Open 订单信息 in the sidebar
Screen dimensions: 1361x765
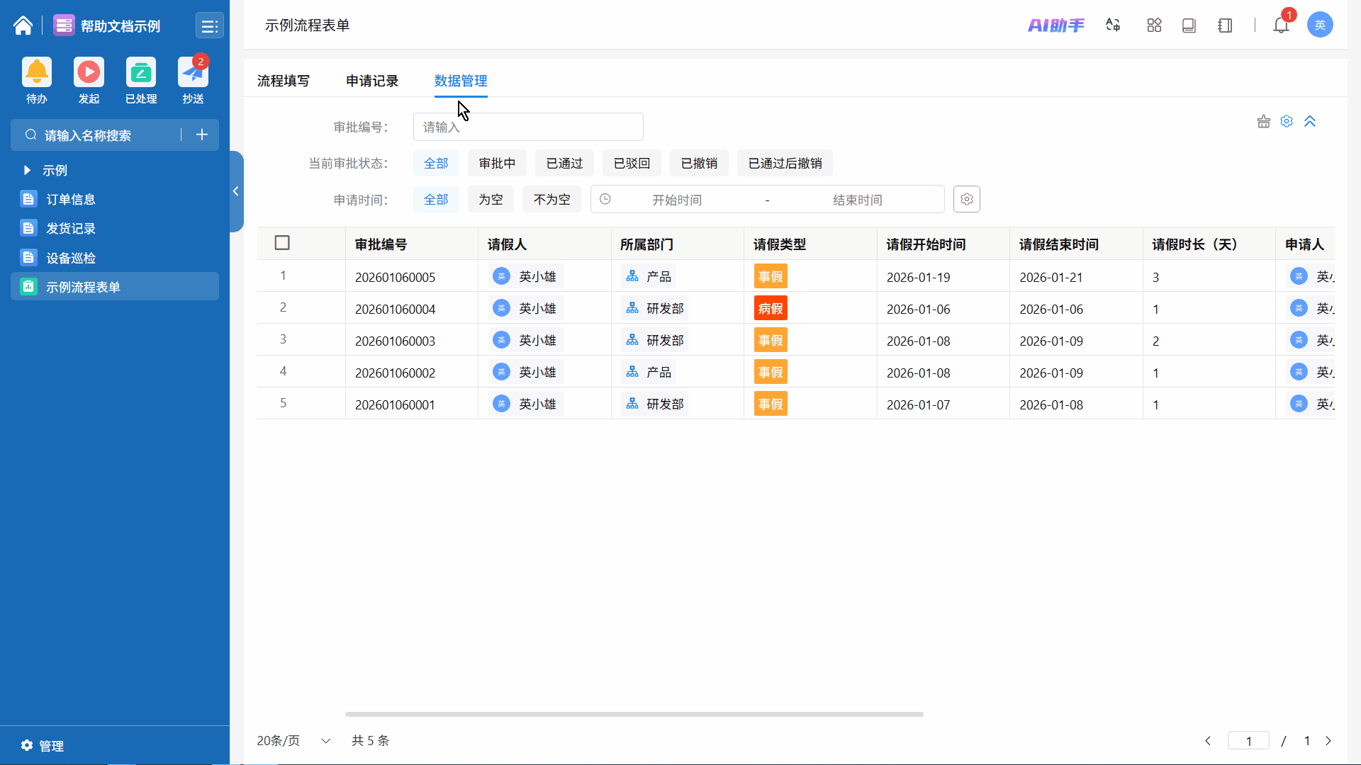point(70,199)
